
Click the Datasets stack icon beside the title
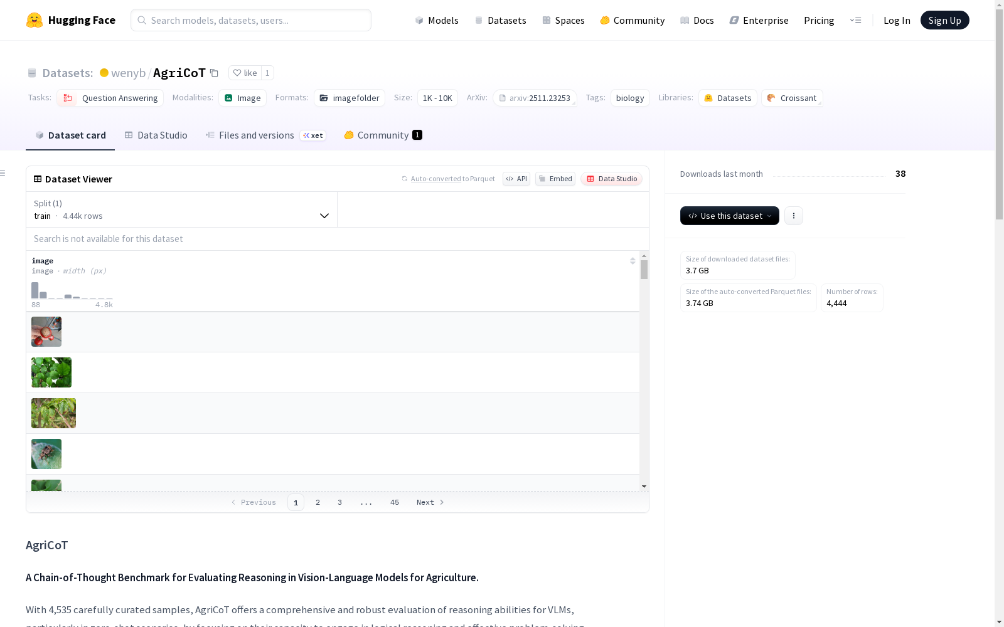point(32,73)
